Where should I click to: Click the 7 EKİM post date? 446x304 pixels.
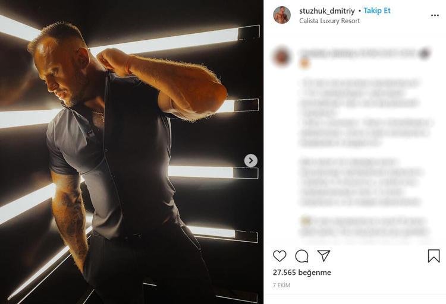point(282,285)
